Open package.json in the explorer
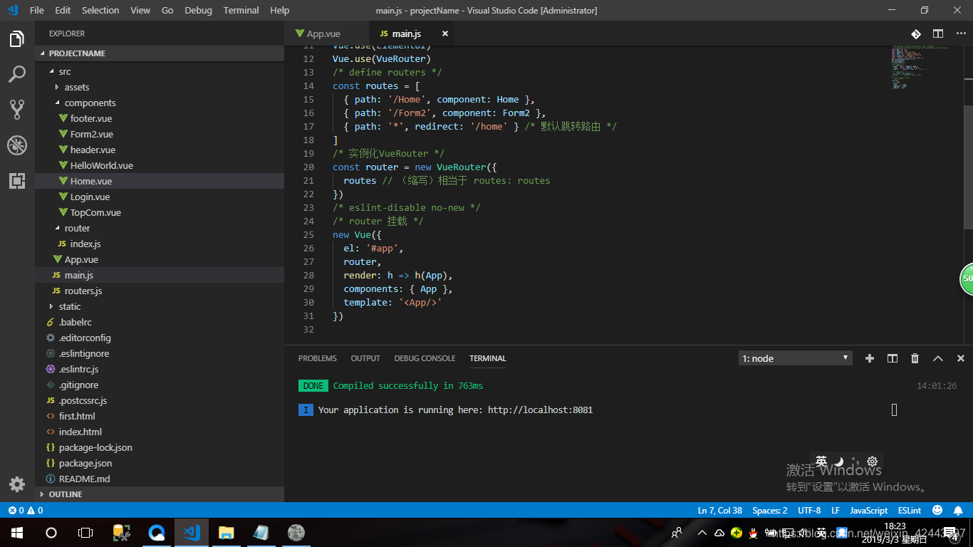The image size is (973, 547). pos(160,463)
